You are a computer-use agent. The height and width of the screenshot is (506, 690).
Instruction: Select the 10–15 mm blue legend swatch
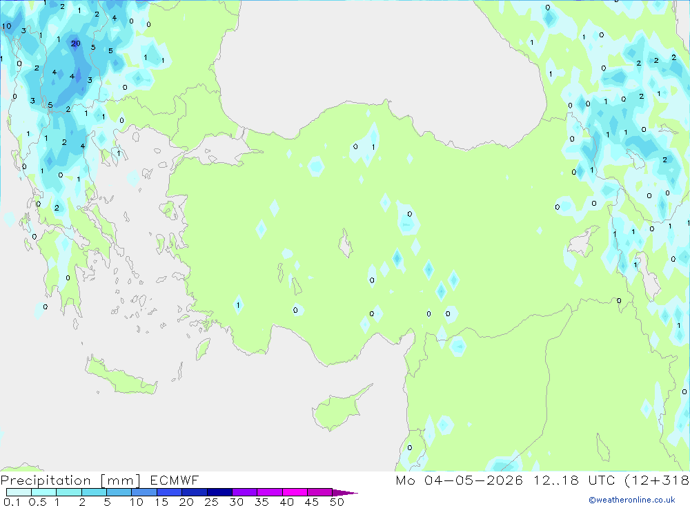click(x=144, y=492)
